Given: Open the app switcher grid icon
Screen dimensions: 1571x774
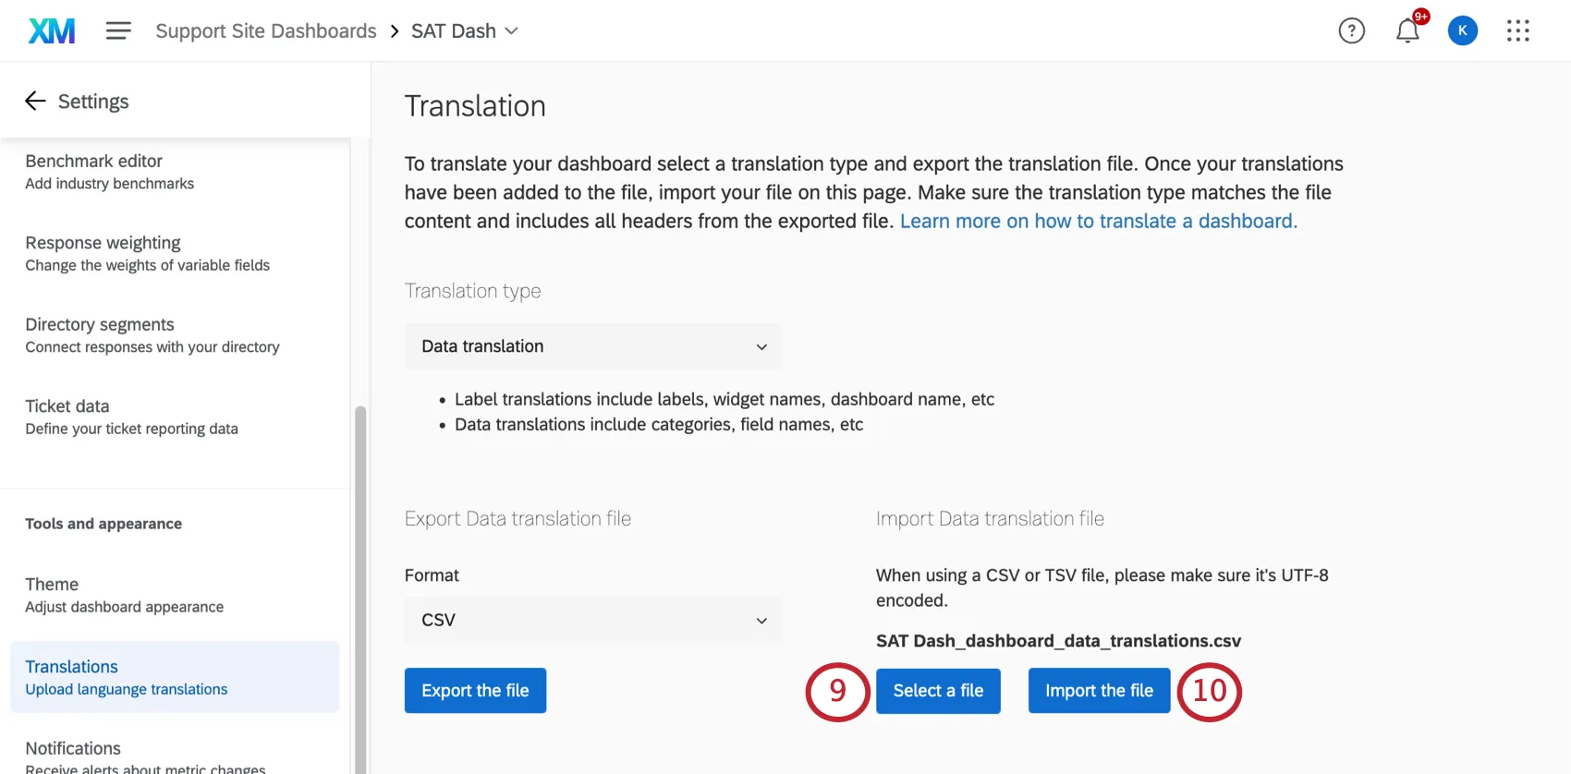Looking at the screenshot, I should (1517, 31).
